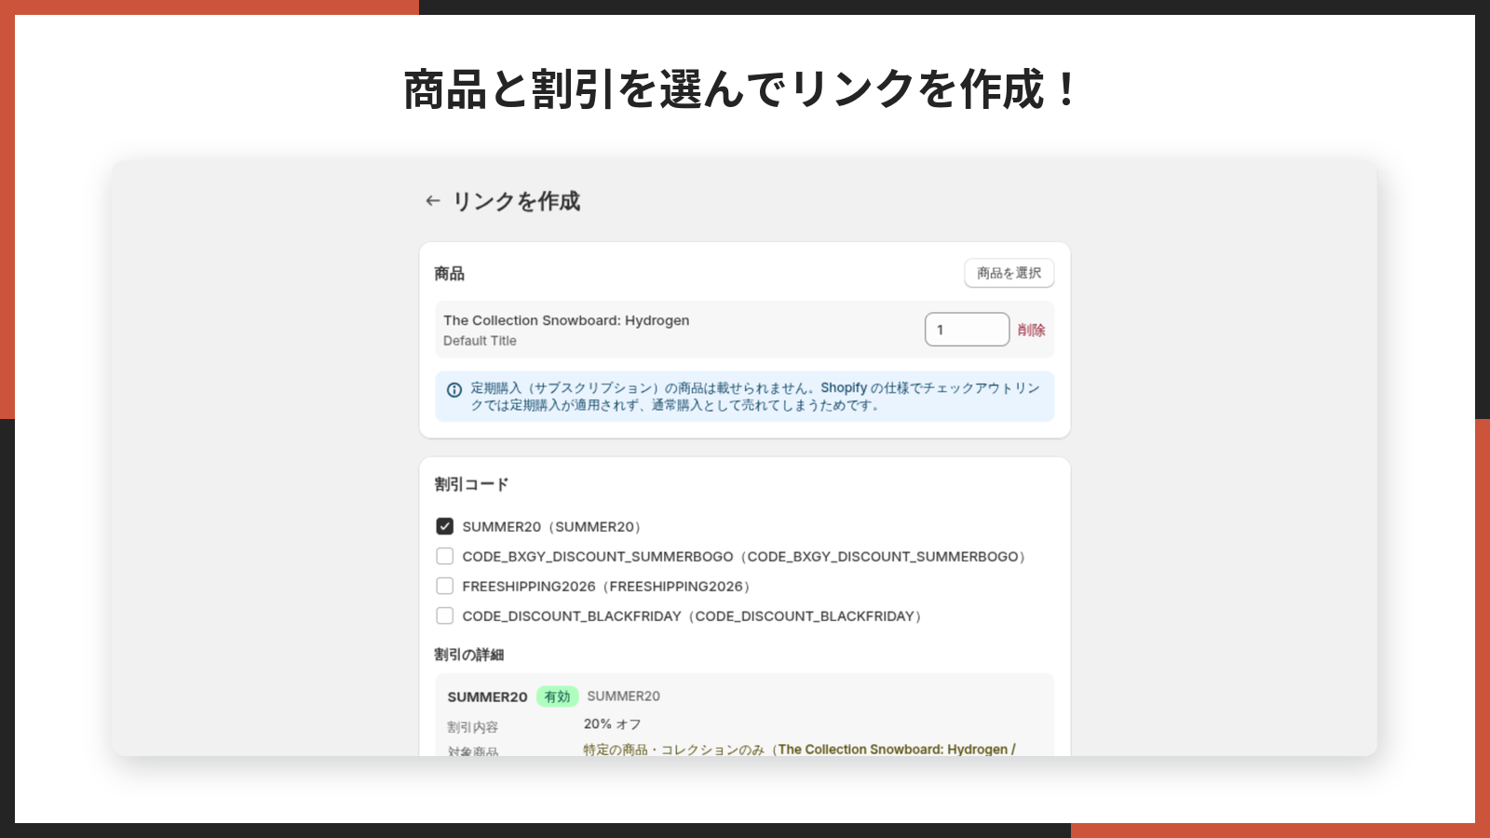Enable the FREESHIPPING2026 discount code

[x=445, y=586]
